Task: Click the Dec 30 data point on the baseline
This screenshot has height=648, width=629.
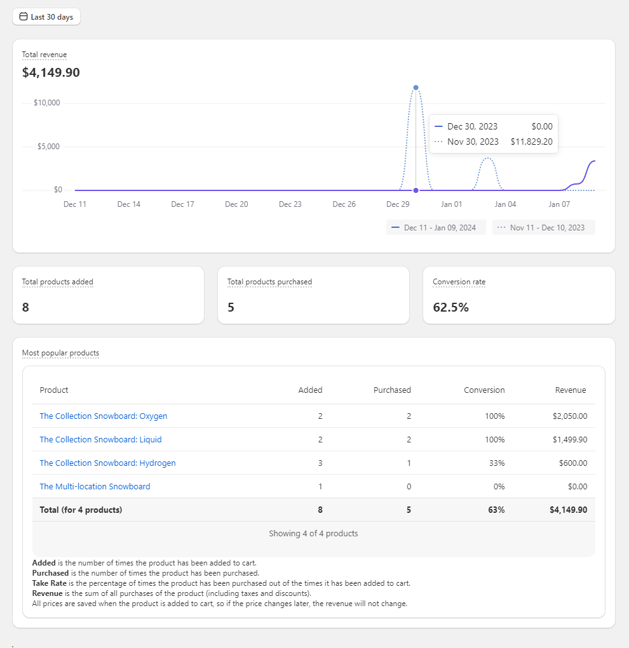Action: (x=416, y=190)
